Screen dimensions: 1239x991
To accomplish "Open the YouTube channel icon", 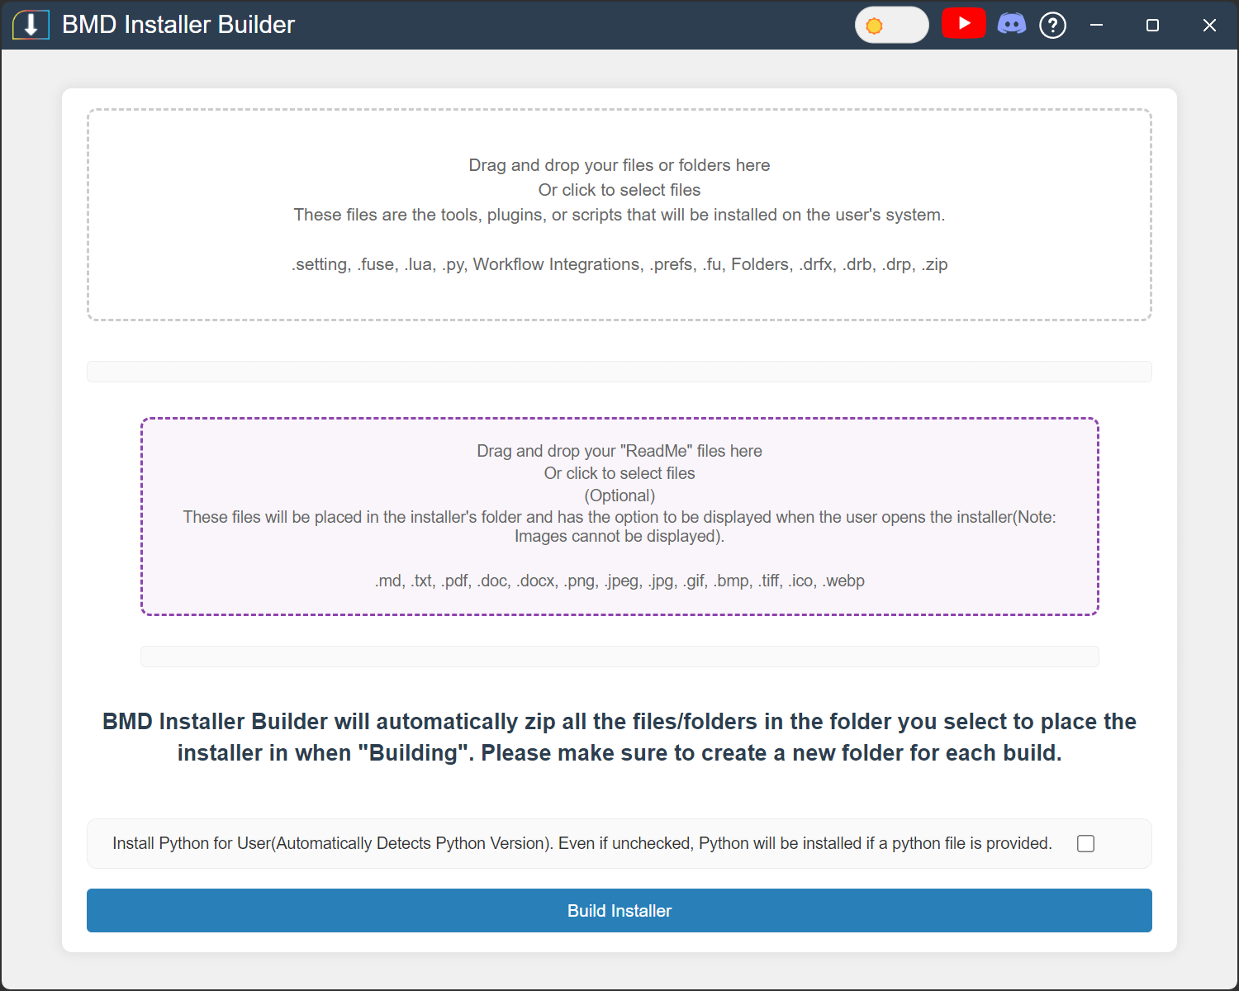I will pyautogui.click(x=963, y=24).
